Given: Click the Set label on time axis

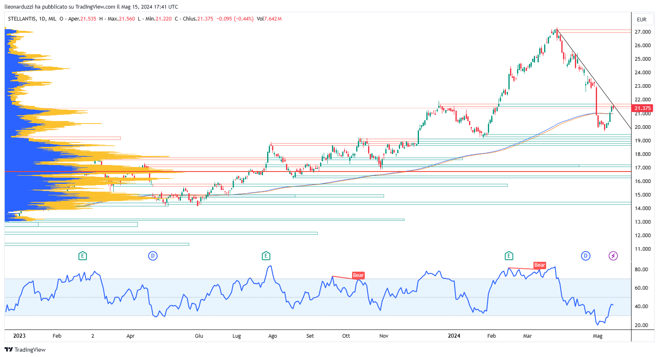Looking at the screenshot, I should [310, 336].
